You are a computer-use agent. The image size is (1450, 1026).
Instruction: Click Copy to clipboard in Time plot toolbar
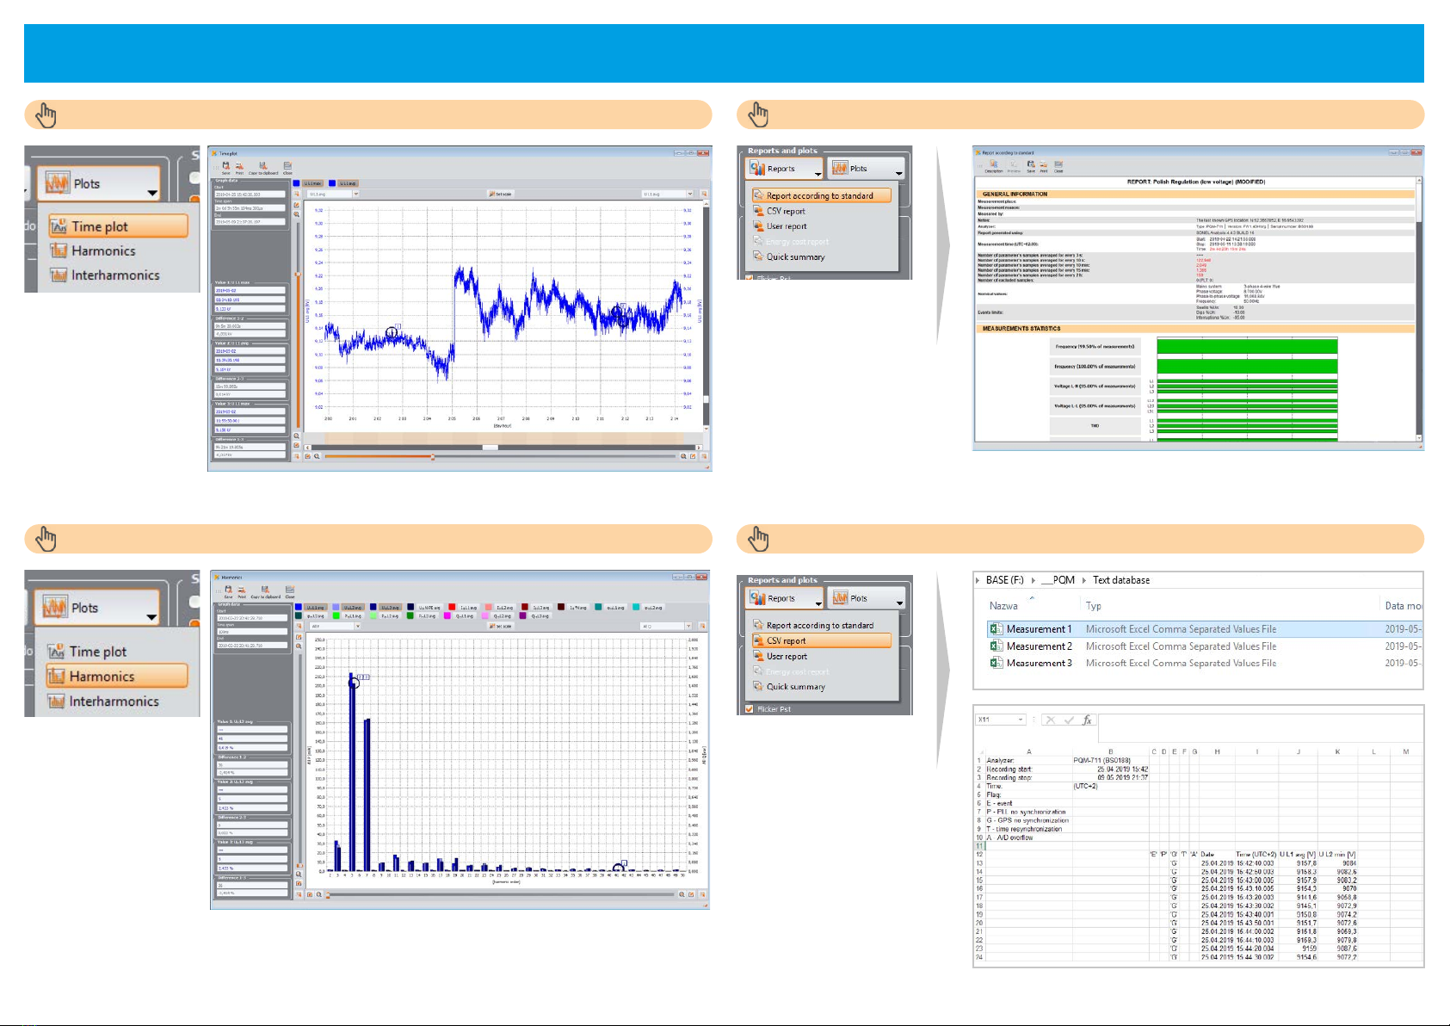[263, 167]
